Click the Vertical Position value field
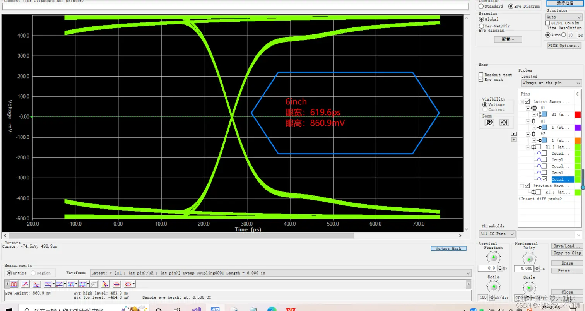The image size is (585, 311). pos(487,268)
